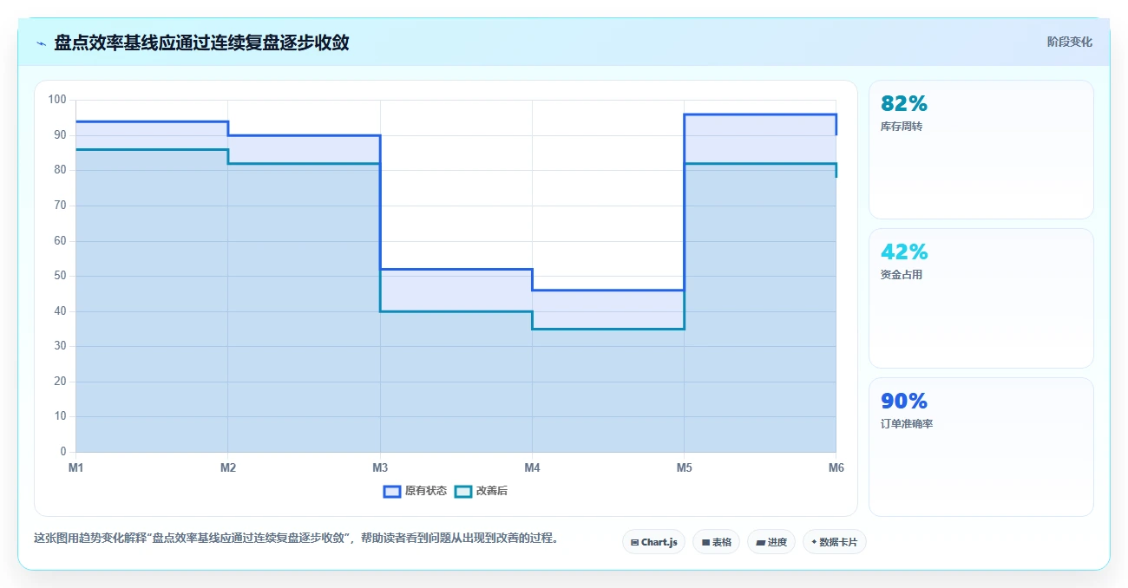Click the blue 原有状态 legend swatch

point(392,492)
